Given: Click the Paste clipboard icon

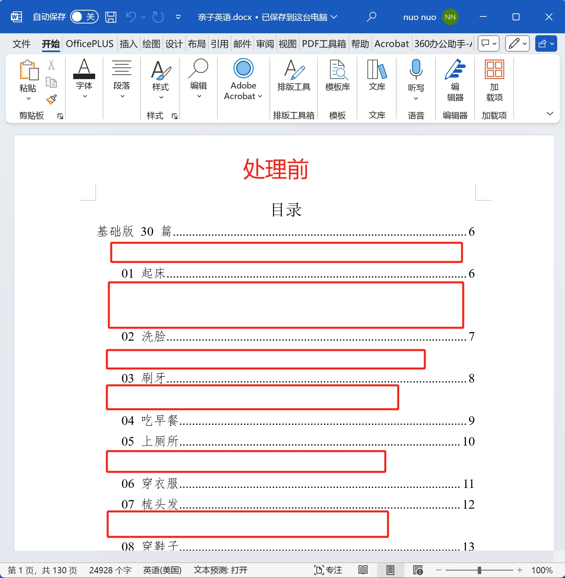Looking at the screenshot, I should point(29,70).
